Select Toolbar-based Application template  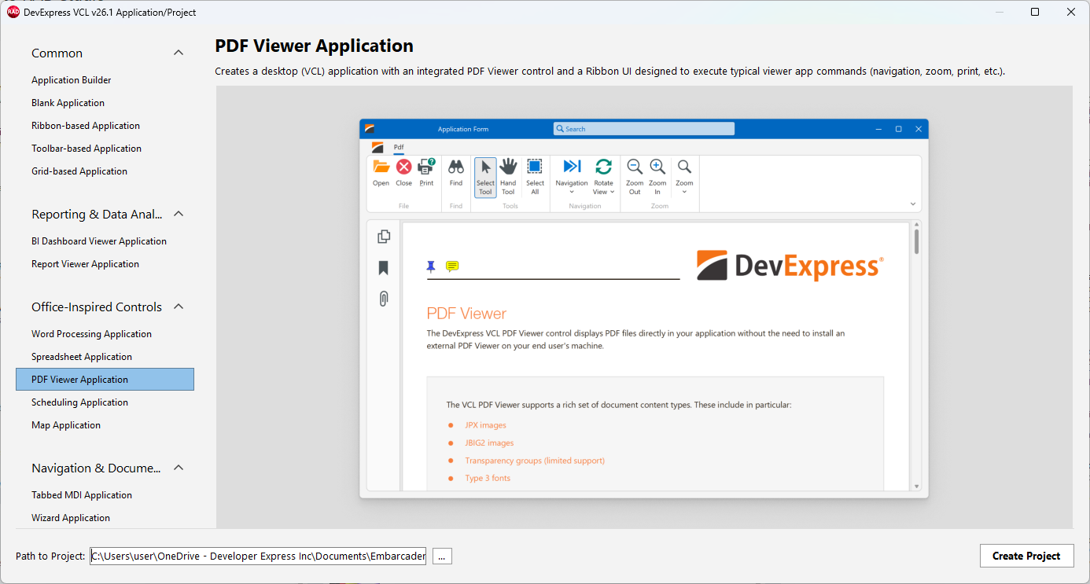point(105,149)
